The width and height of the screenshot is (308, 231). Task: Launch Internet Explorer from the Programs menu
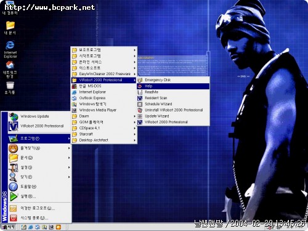tap(104, 92)
